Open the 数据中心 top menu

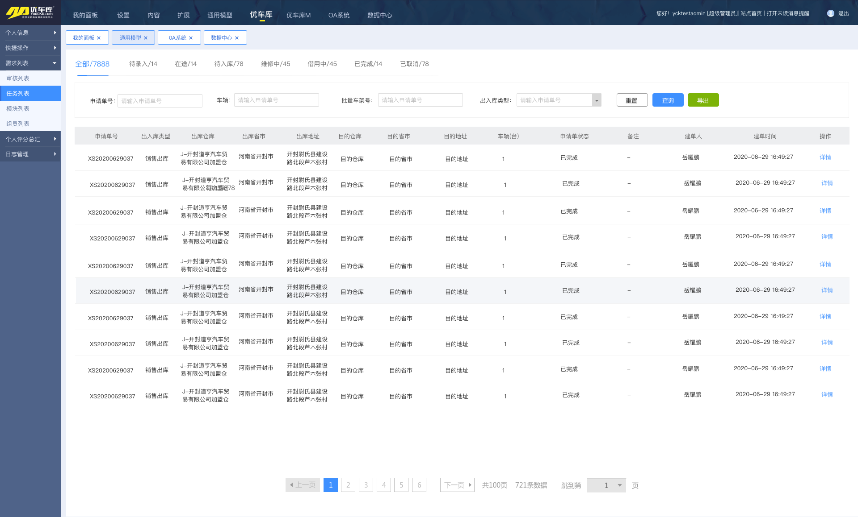click(x=379, y=15)
